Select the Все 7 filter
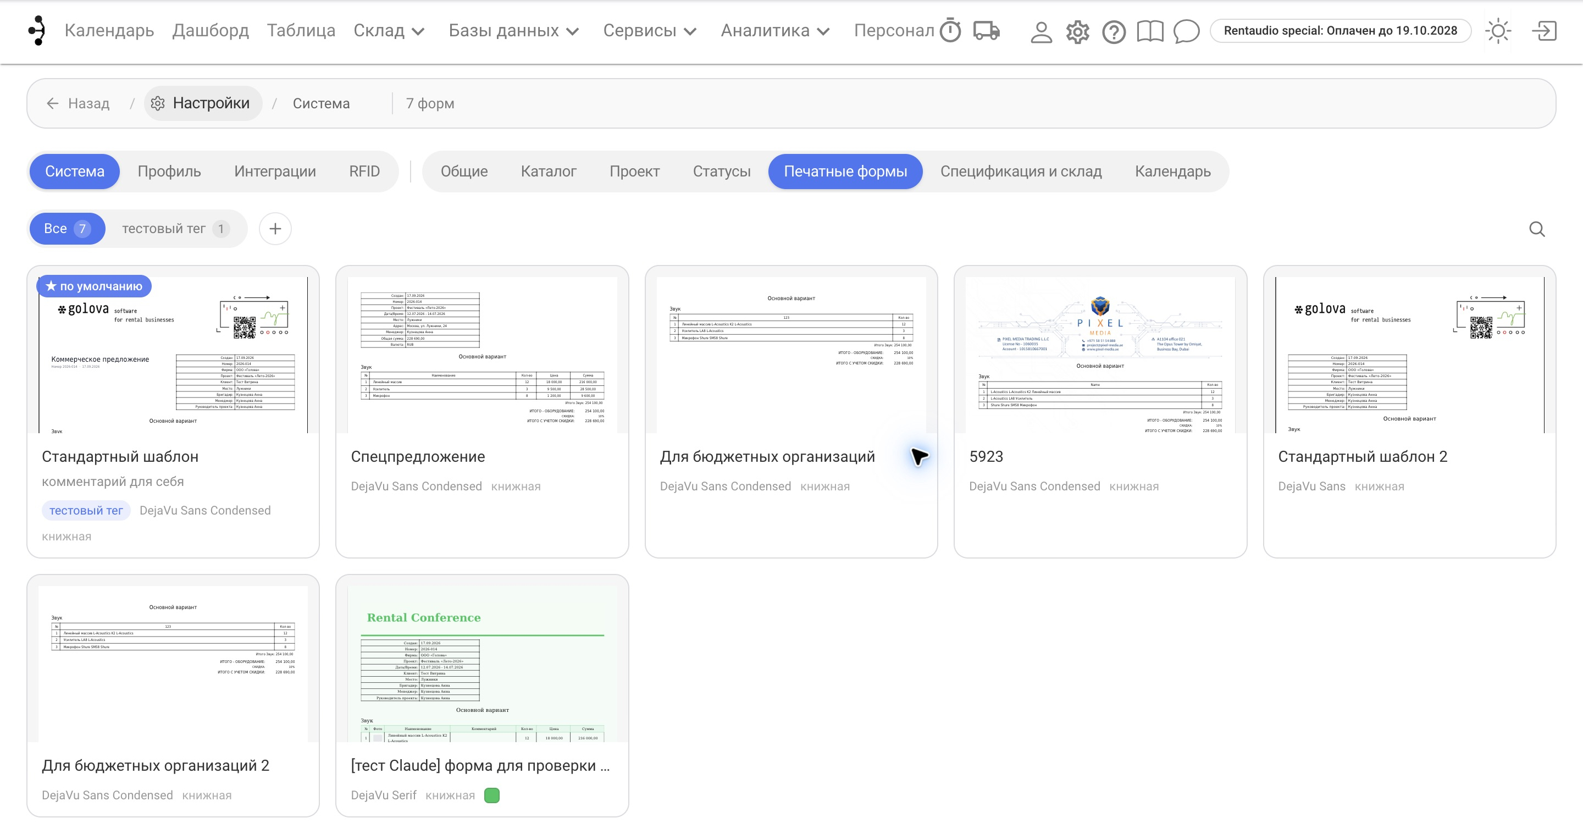1583x829 pixels. point(67,229)
